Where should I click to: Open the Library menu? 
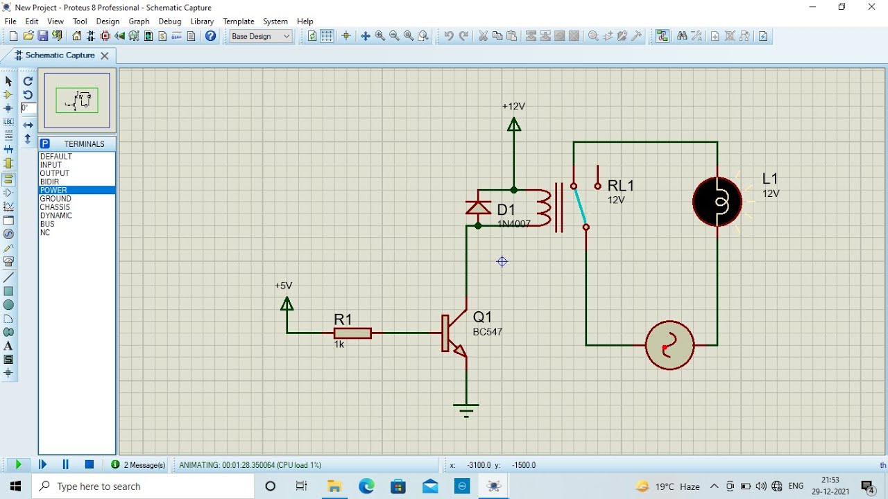(202, 21)
